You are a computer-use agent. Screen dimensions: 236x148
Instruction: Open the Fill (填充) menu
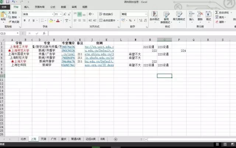pyautogui.click(x=221, y=17)
